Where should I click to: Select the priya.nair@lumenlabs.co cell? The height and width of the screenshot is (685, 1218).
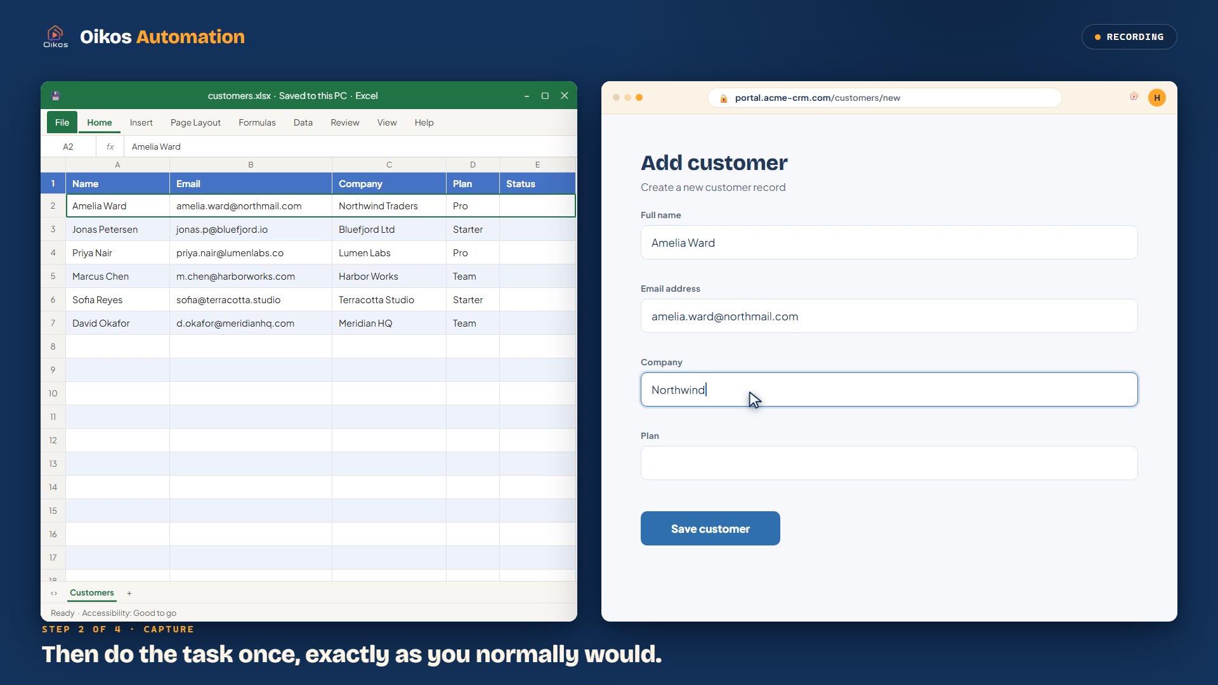[251, 252]
